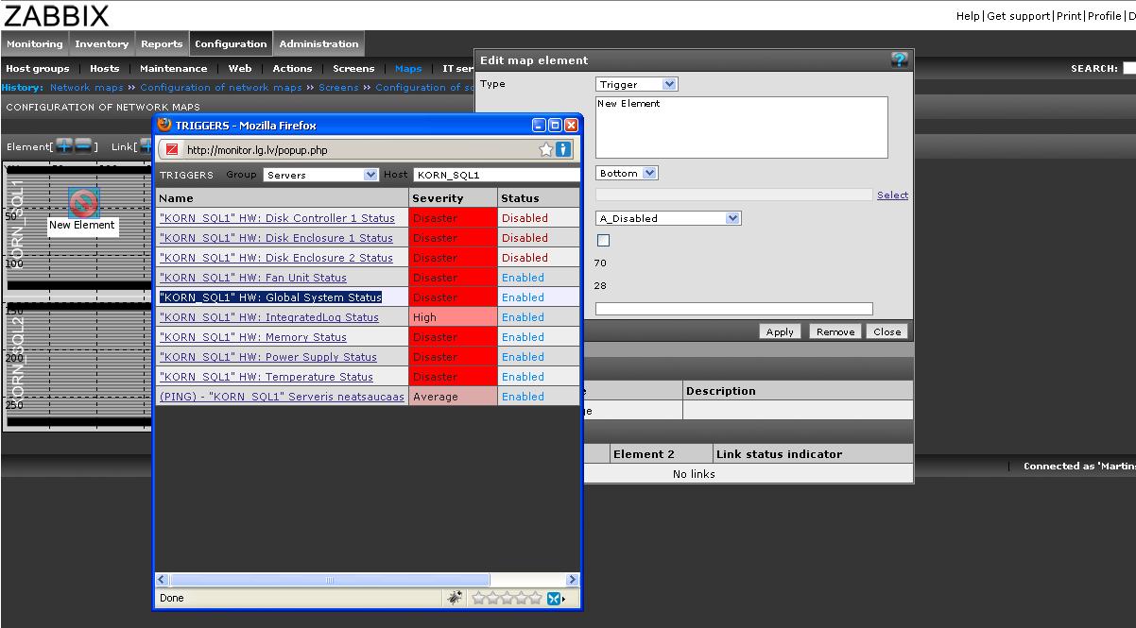
Task: Click the Average severity cell for PING trigger
Action: [x=454, y=397]
